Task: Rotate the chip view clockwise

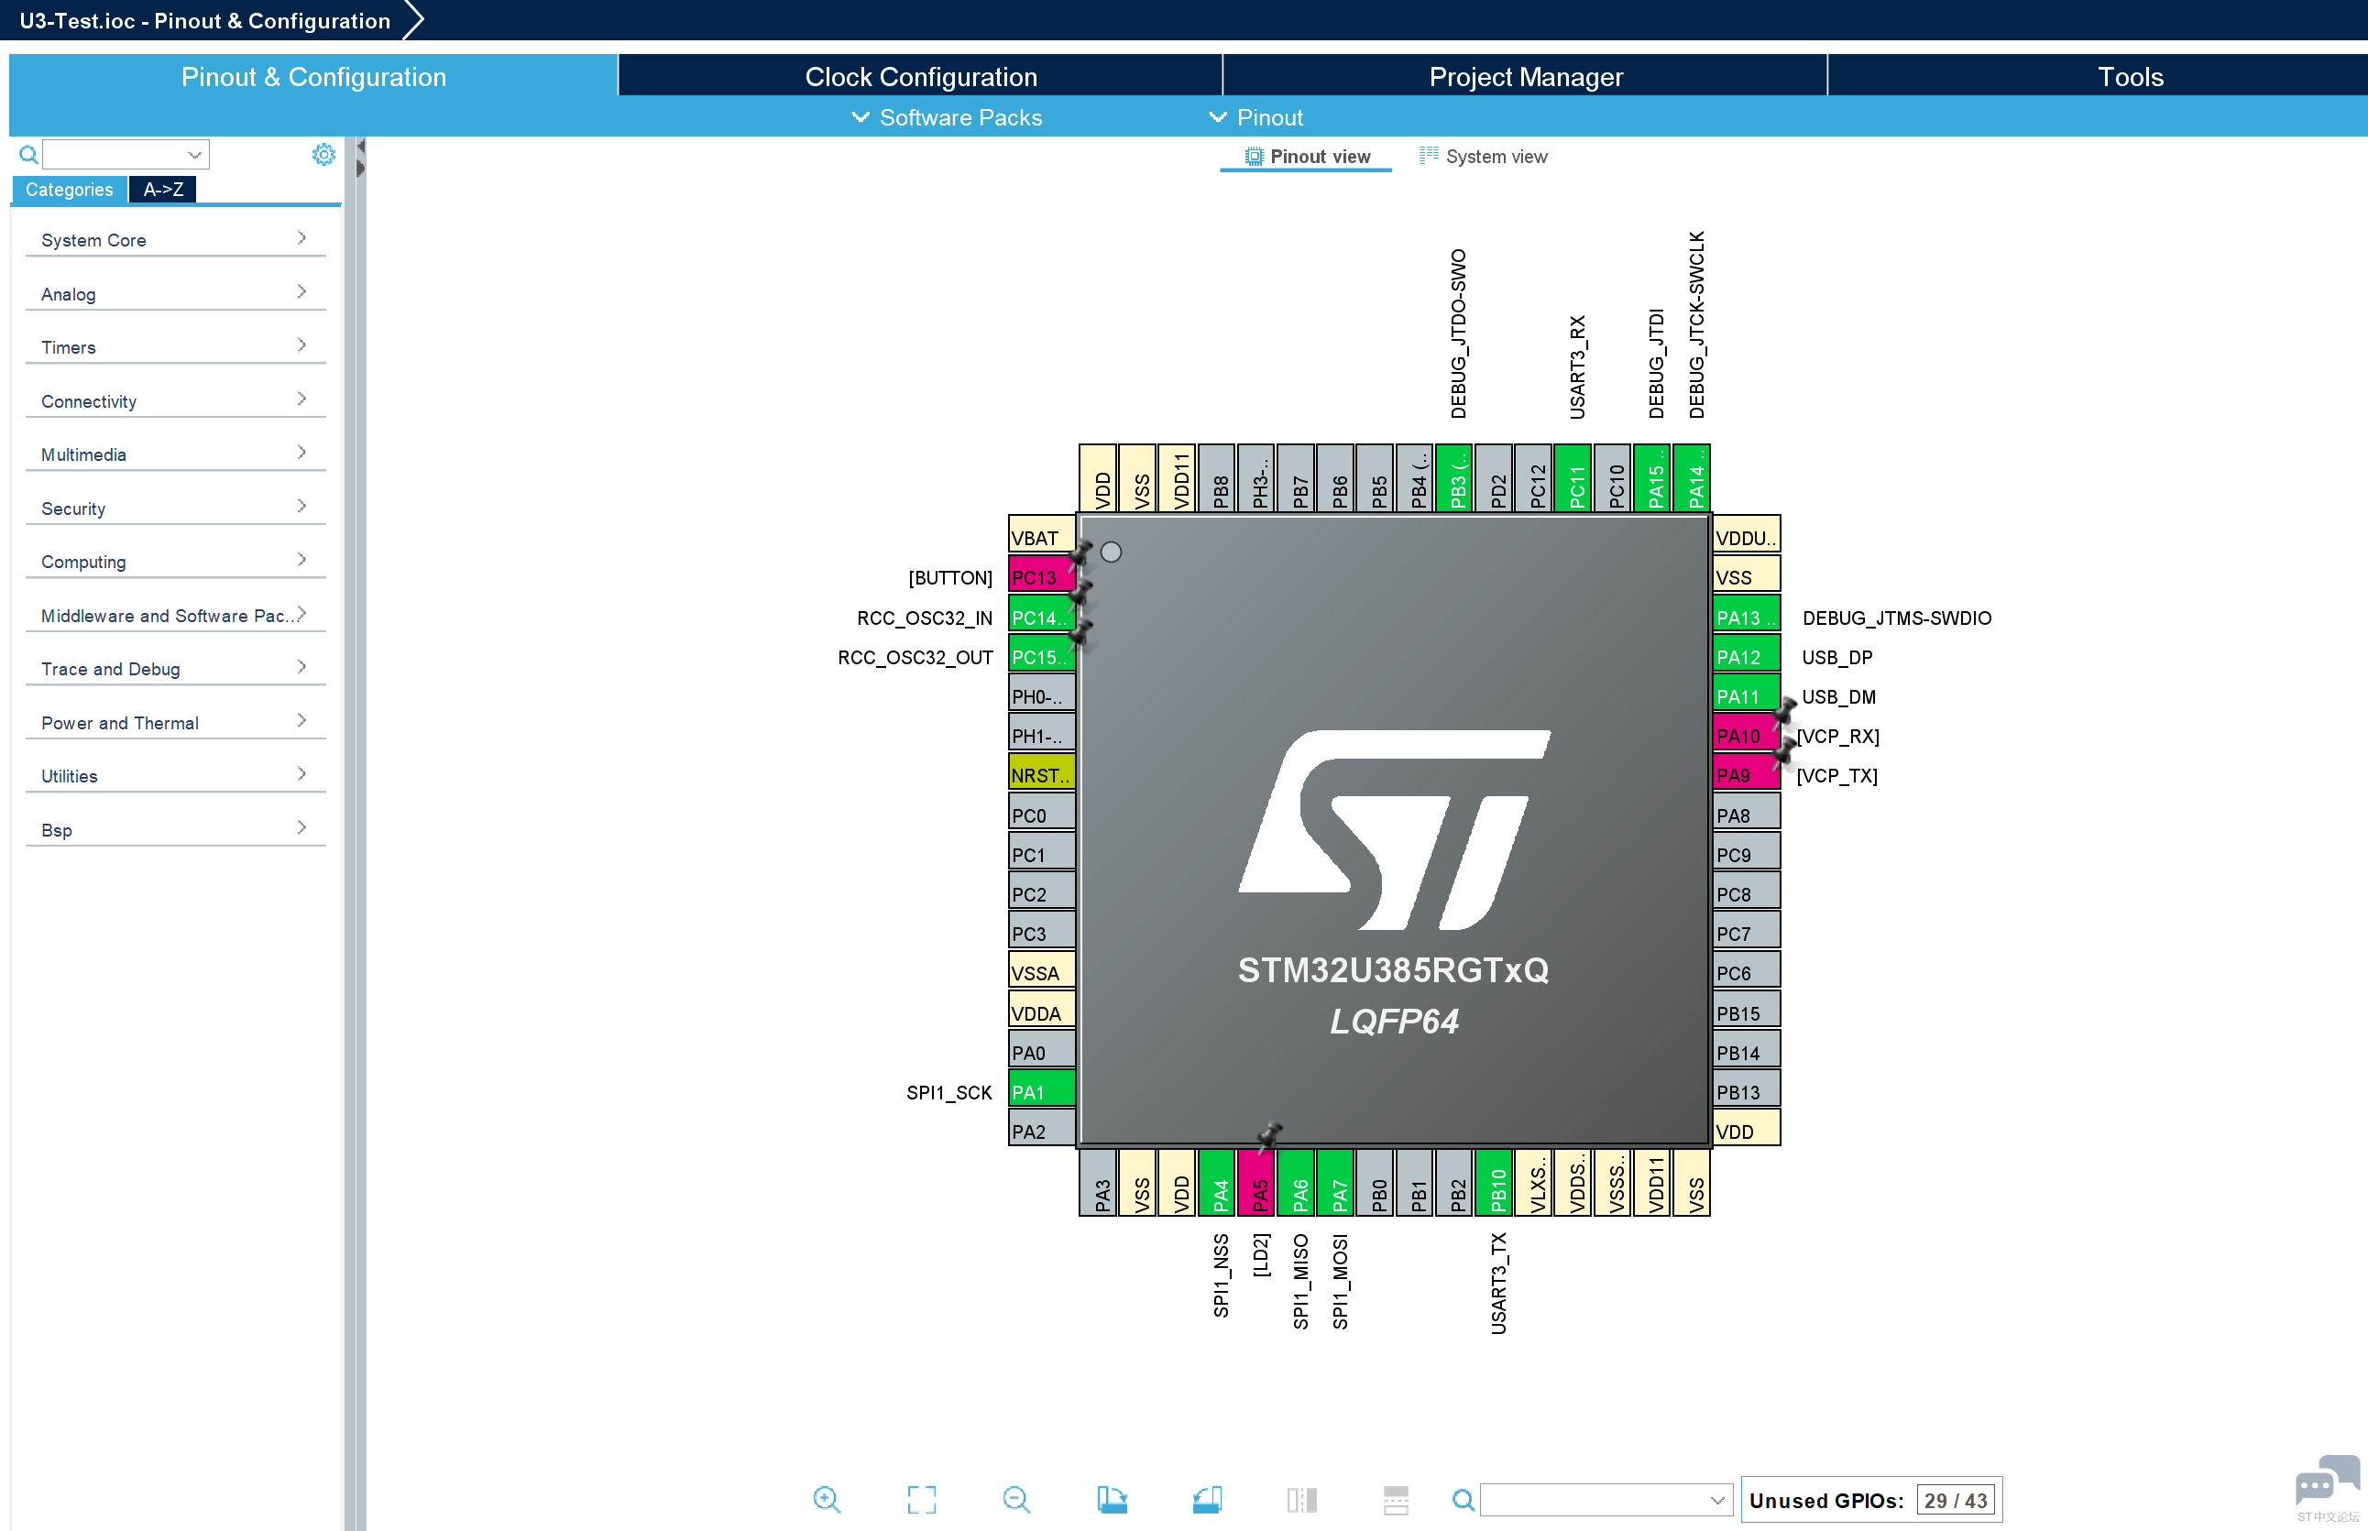Action: [x=1112, y=1499]
